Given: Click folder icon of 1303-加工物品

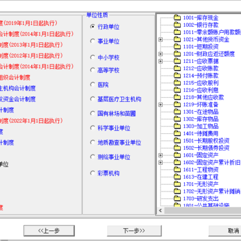Looking at the screenshot, I should tap(177, 126).
